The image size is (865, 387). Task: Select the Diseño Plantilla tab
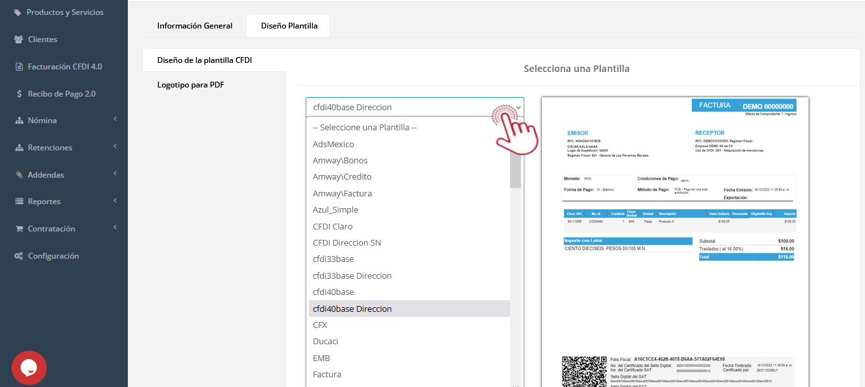[289, 26]
